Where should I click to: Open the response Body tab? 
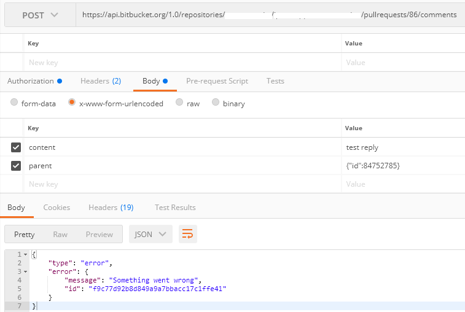(17, 208)
